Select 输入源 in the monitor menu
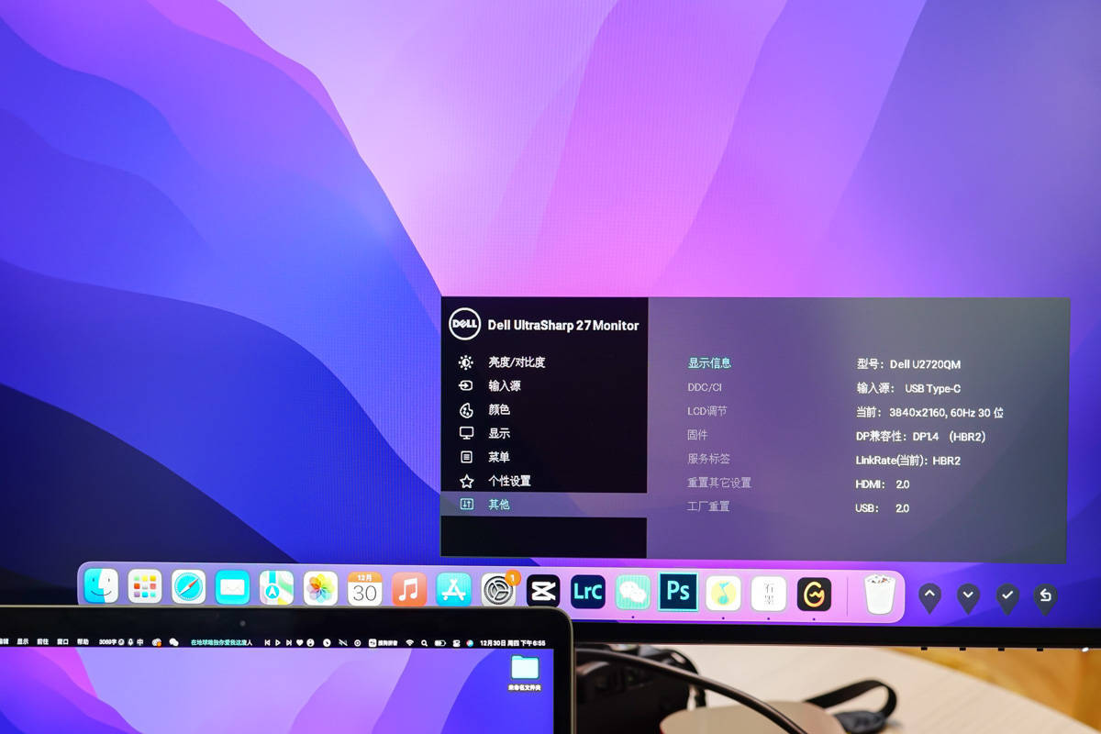 (x=504, y=386)
